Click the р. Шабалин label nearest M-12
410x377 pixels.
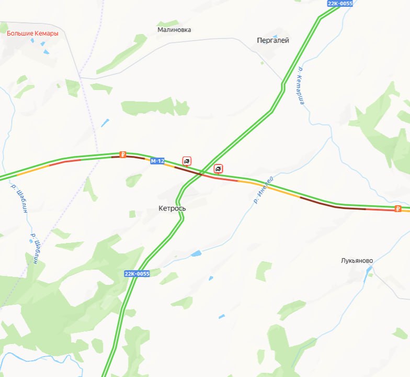coord(20,198)
